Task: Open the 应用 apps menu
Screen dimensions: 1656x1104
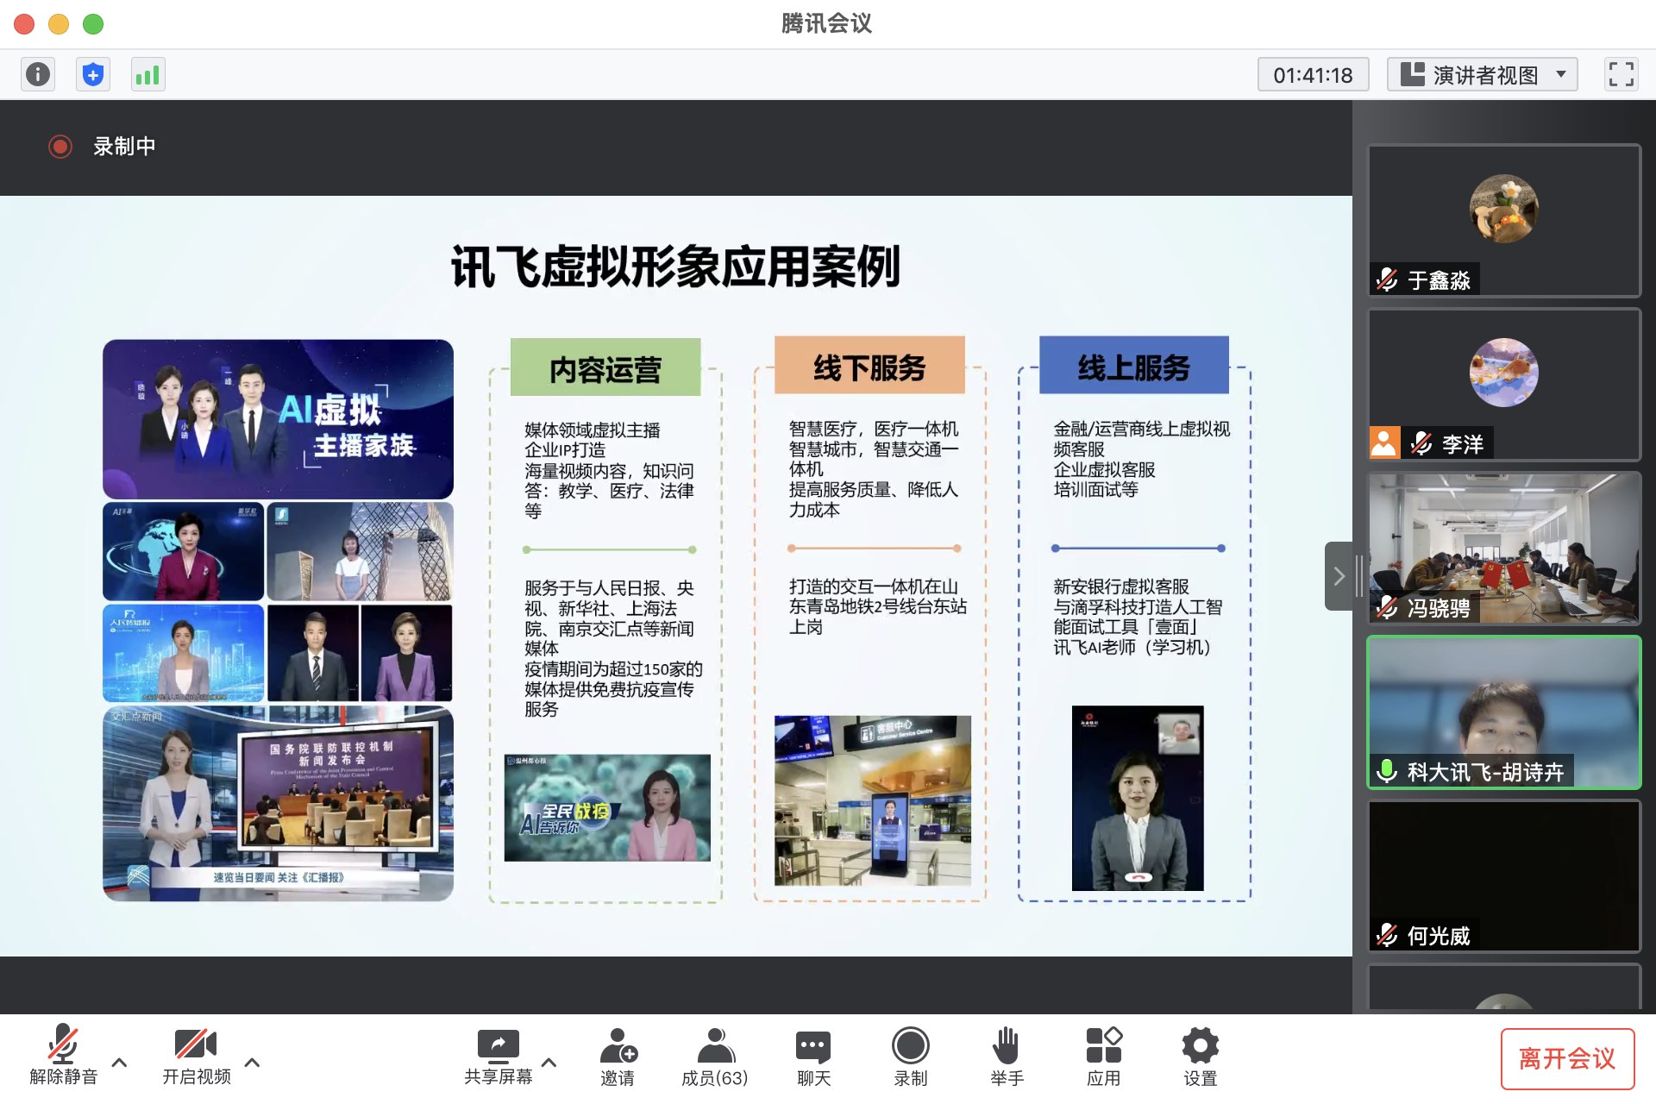Action: pos(1104,1057)
